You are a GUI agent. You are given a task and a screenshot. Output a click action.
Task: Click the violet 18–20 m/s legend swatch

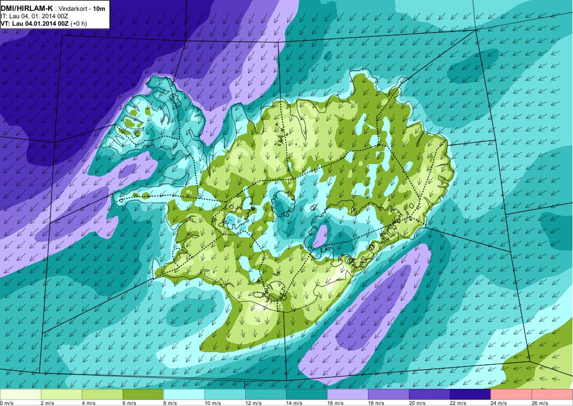pyautogui.click(x=389, y=395)
